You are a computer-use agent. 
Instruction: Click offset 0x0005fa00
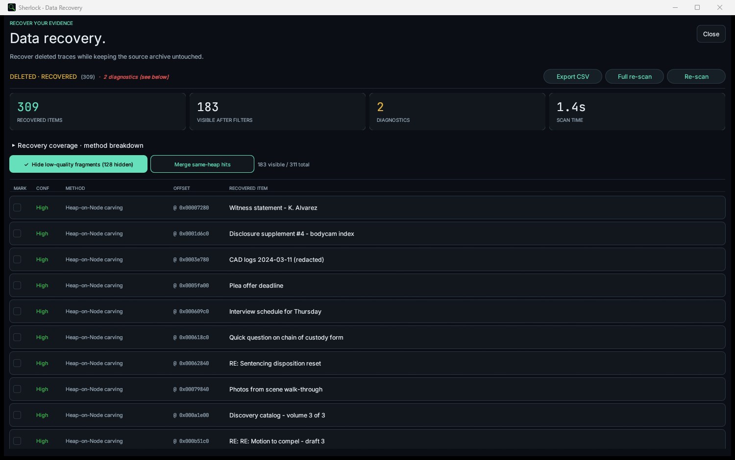(191, 285)
